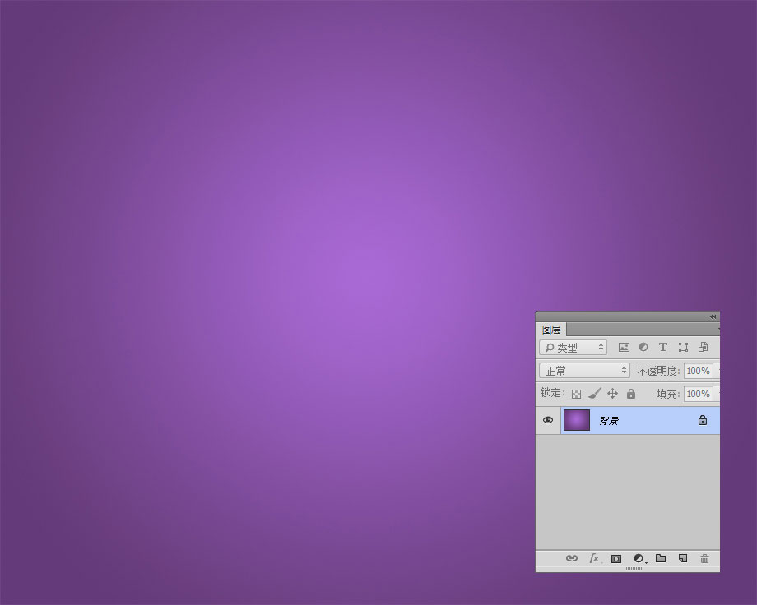The width and height of the screenshot is (757, 605).
Task: Open the fx layer style menu
Action: 594,558
